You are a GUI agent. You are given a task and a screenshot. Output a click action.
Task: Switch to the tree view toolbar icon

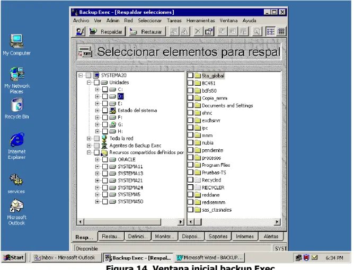click(270, 32)
